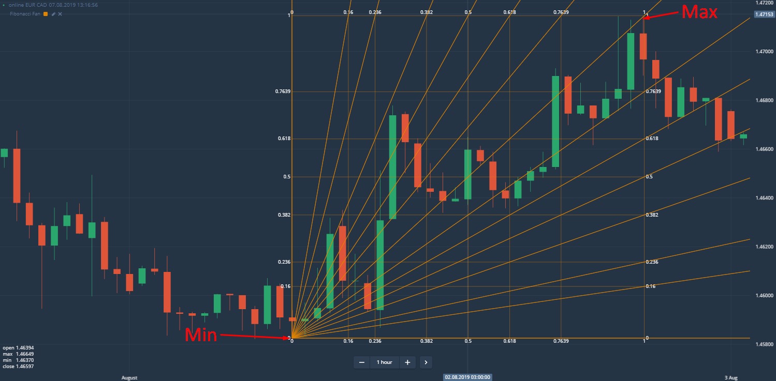
Task: Click the green online status dot
Action: 5,5
